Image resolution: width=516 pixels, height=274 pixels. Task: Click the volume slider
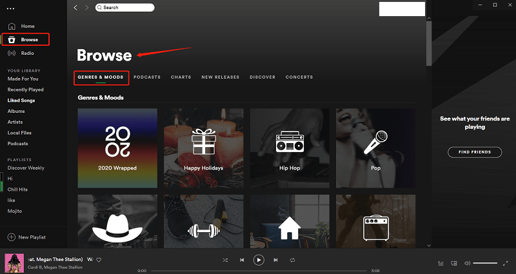coord(486,263)
